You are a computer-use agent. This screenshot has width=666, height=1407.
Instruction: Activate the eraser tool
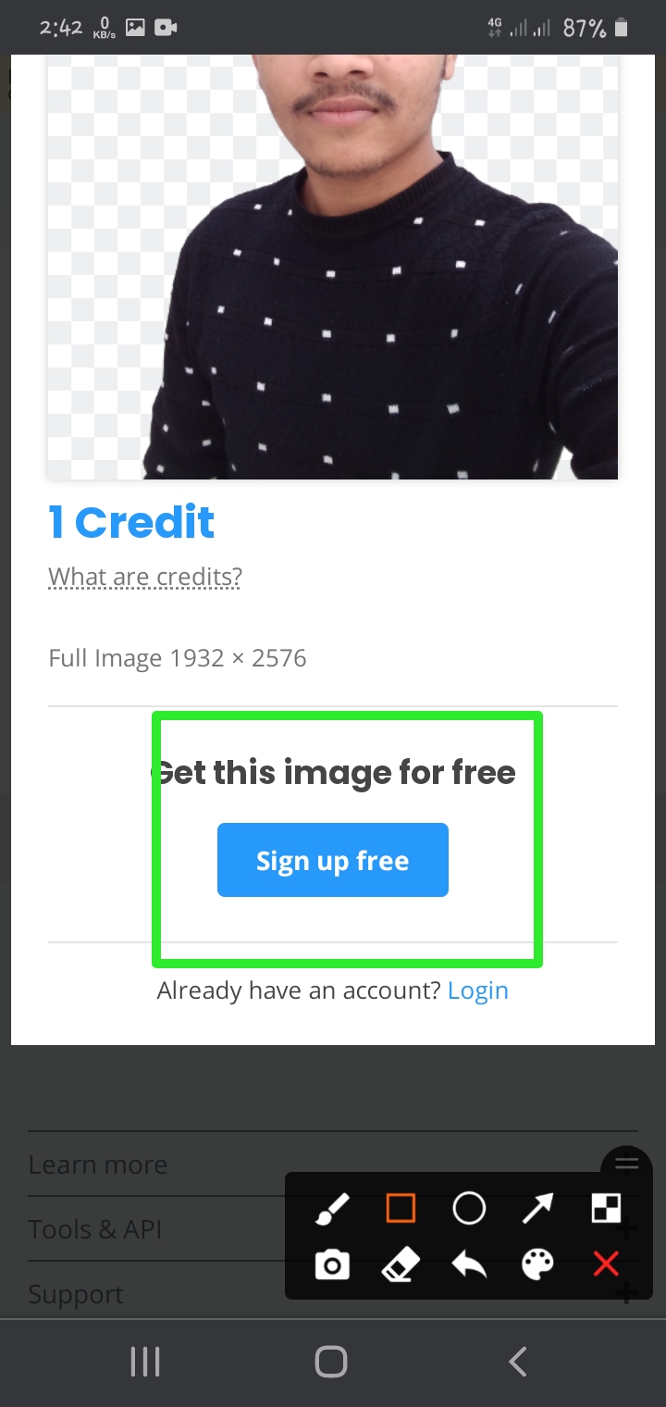(401, 1264)
